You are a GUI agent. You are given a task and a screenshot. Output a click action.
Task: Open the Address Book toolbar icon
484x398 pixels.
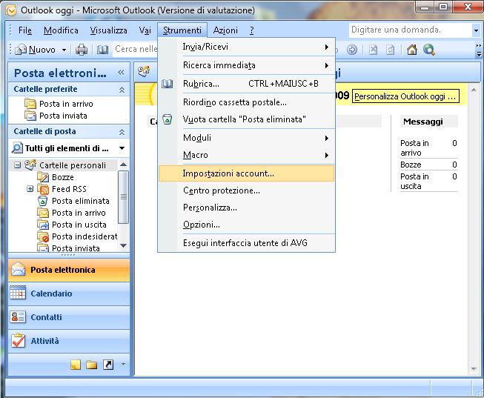102,50
